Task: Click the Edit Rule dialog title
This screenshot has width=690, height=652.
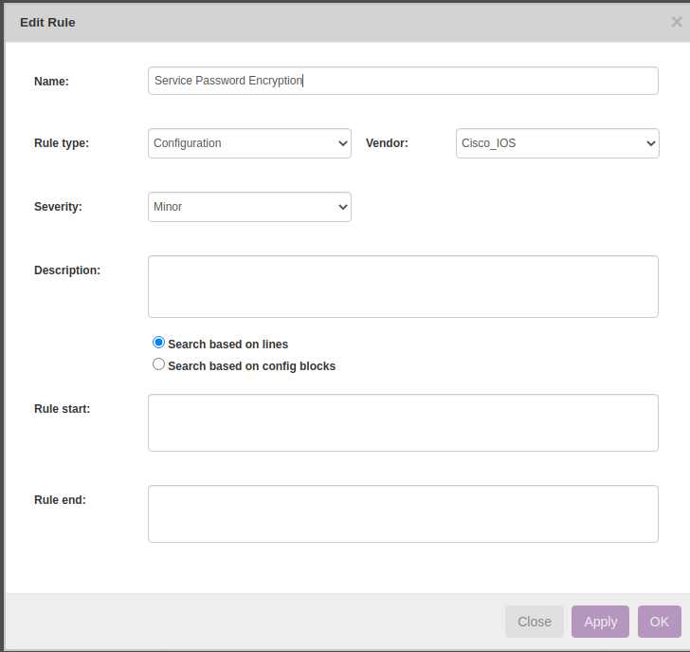Action: (x=47, y=22)
